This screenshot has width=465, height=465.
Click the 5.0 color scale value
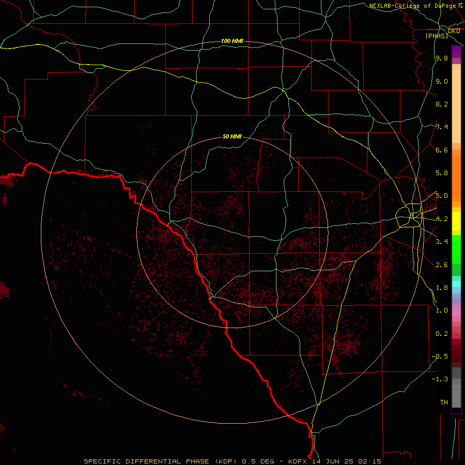click(x=442, y=196)
